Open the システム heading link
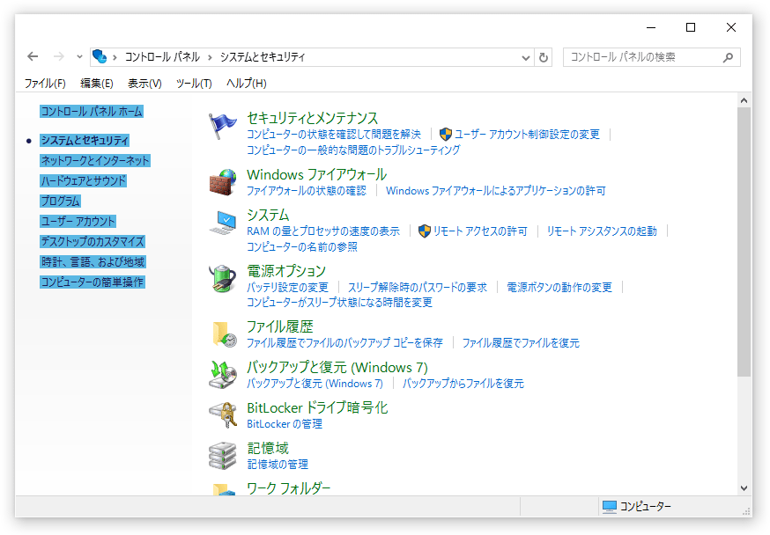 (x=268, y=215)
